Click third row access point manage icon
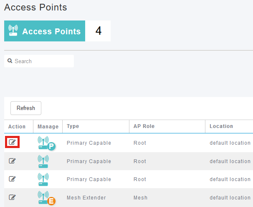 coord(43,179)
